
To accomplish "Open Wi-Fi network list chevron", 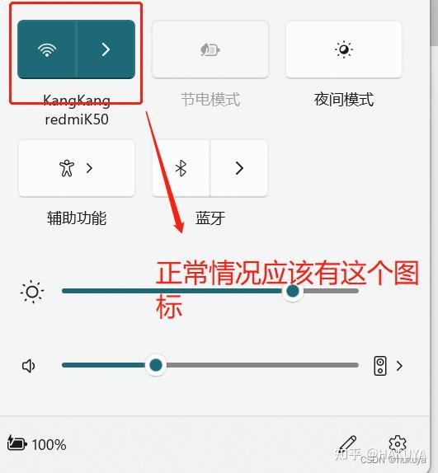I will (106, 49).
